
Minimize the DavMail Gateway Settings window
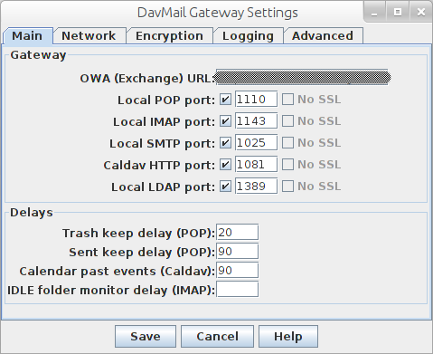(374, 12)
